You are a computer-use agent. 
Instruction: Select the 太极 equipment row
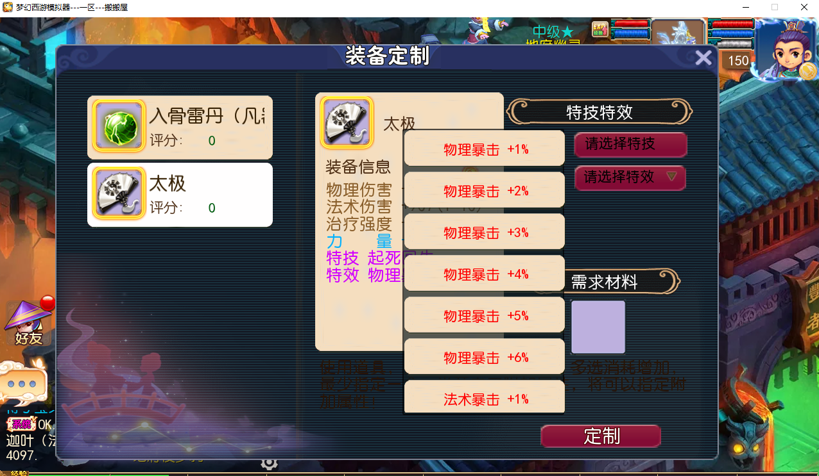(180, 195)
